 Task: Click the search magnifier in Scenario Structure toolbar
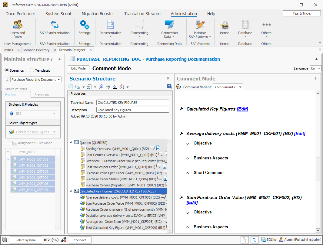[x=101, y=87]
